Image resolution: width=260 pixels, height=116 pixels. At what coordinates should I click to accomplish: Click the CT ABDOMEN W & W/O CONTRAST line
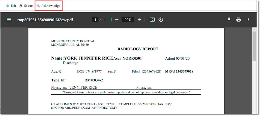112,104
